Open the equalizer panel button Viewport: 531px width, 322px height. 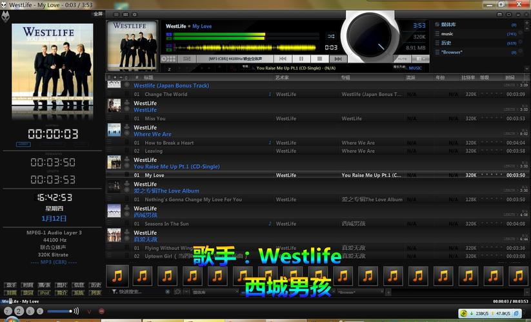(186, 59)
